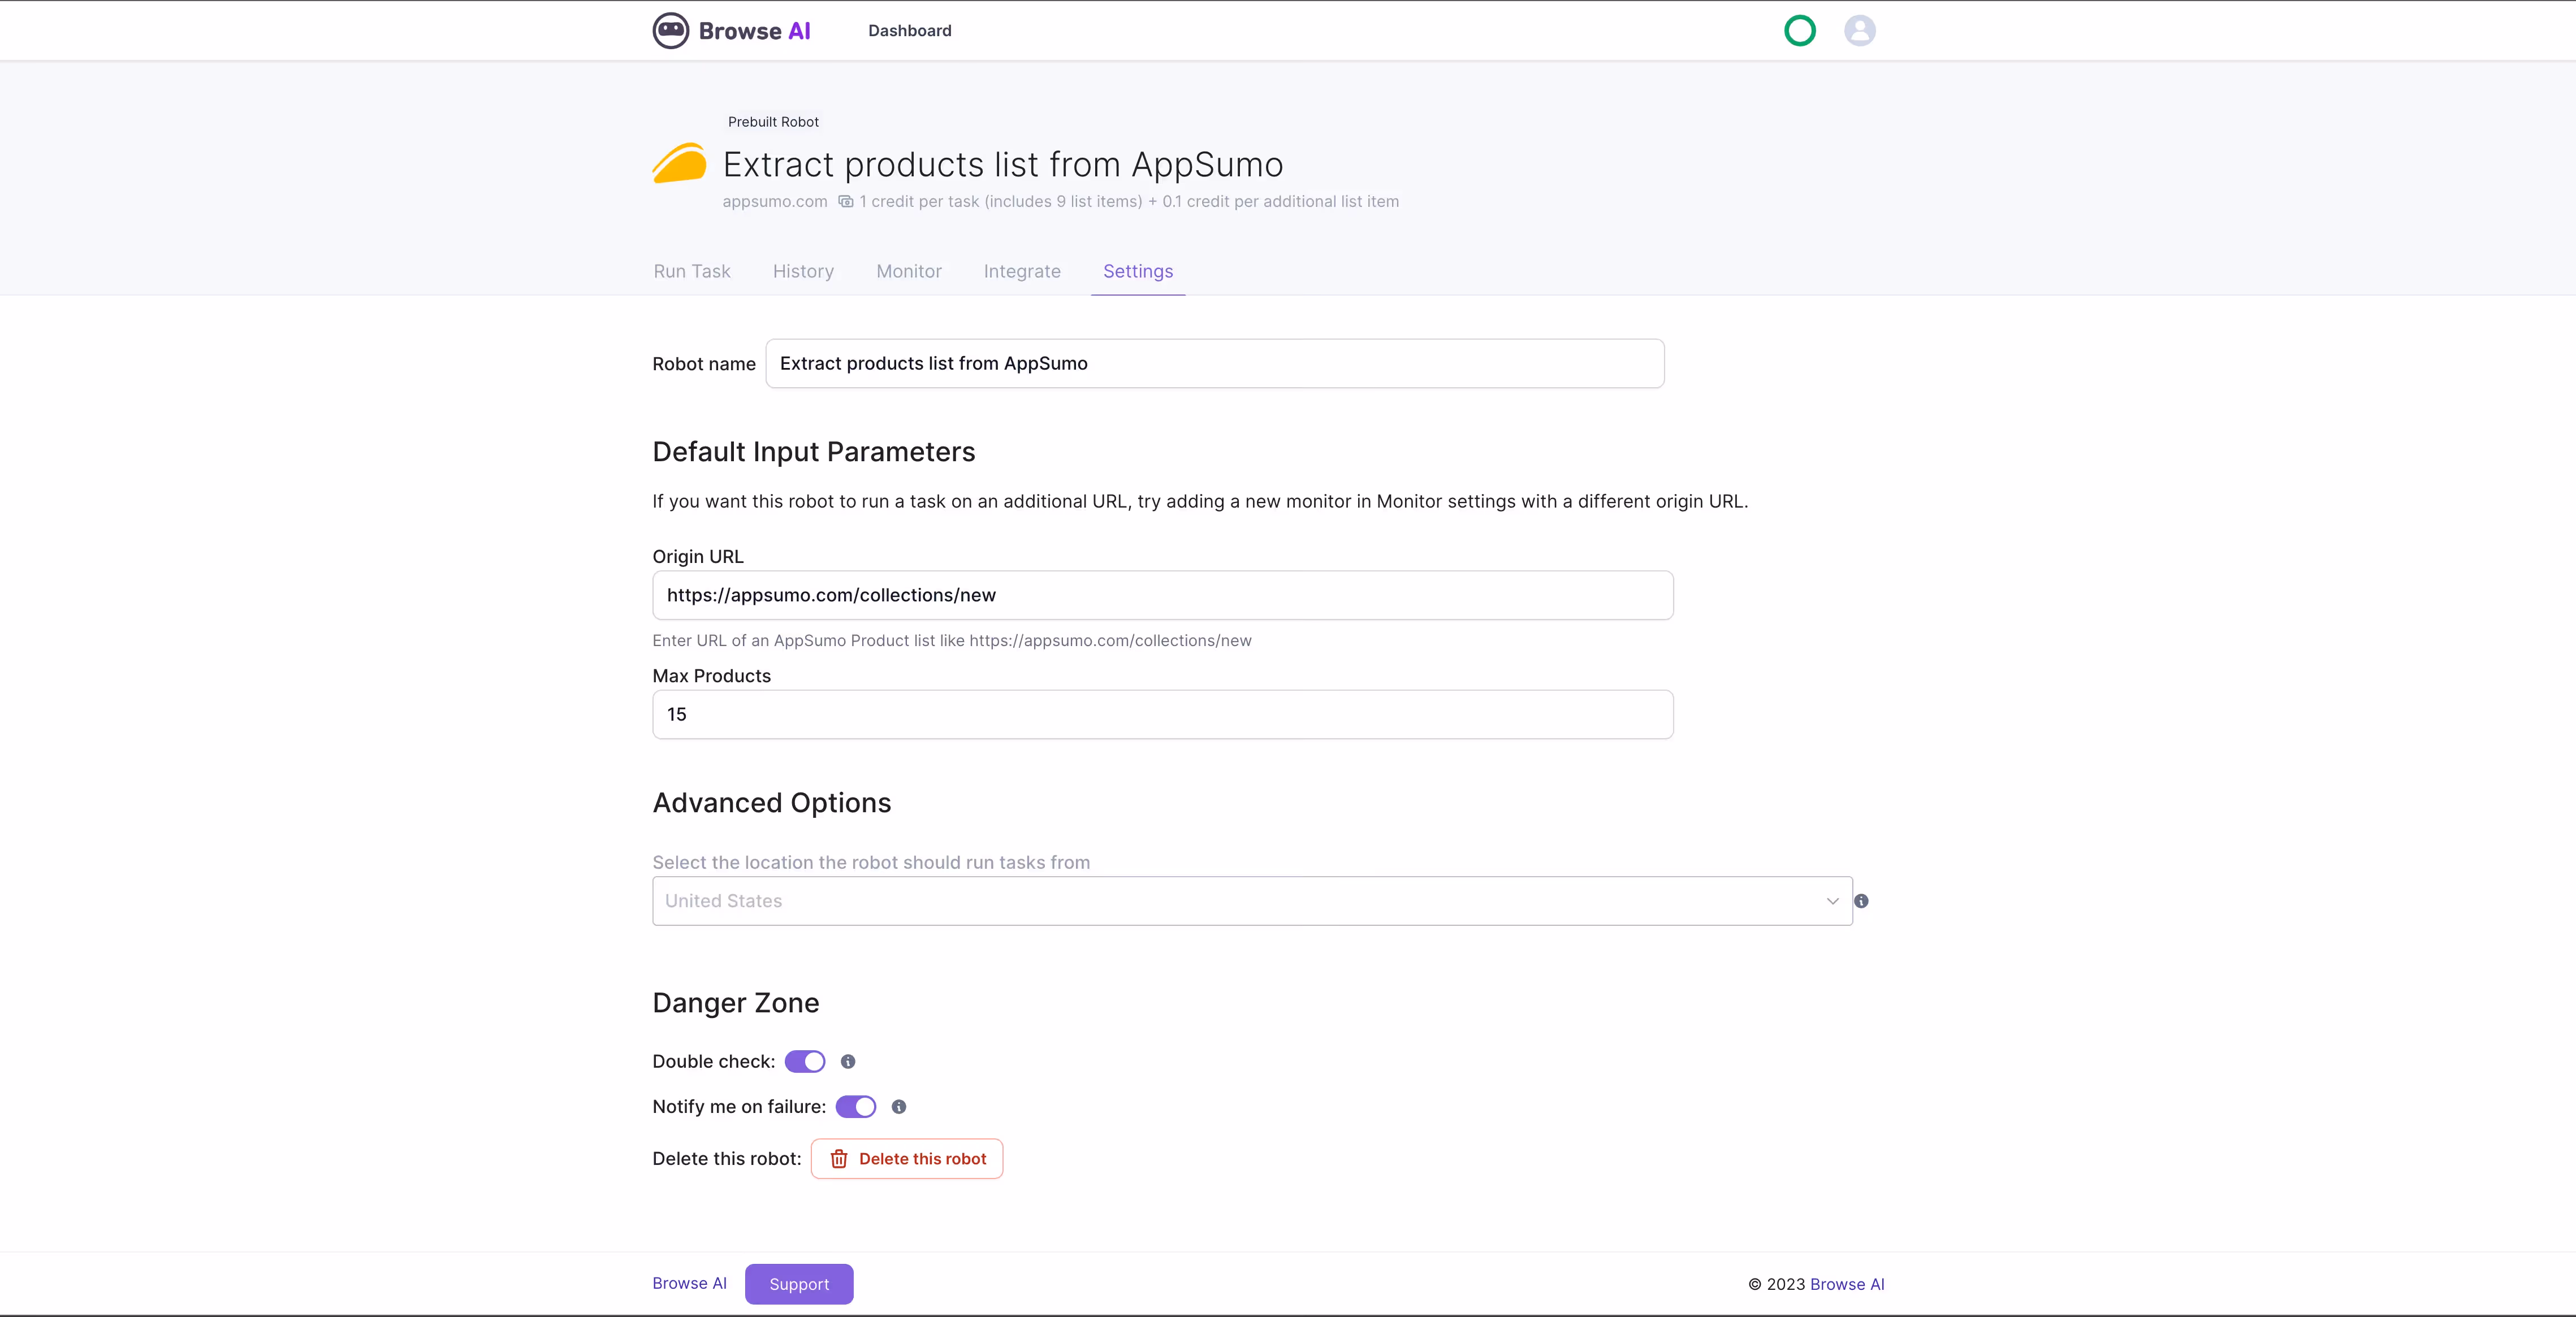Viewport: 2576px width, 1317px height.
Task: Click the Prebuilt Robot label
Action: coord(773,122)
